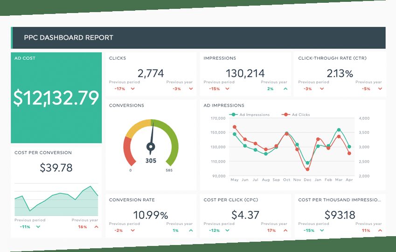Click the -17% Clicks previous period value
This screenshot has height=252, width=396.
120,89
